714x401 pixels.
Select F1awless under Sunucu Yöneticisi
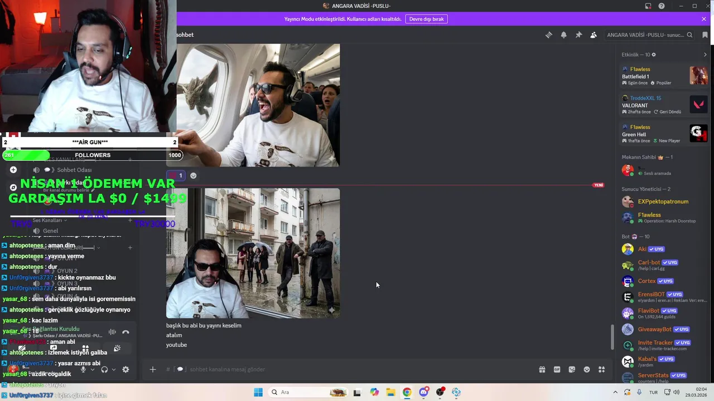tap(664, 217)
